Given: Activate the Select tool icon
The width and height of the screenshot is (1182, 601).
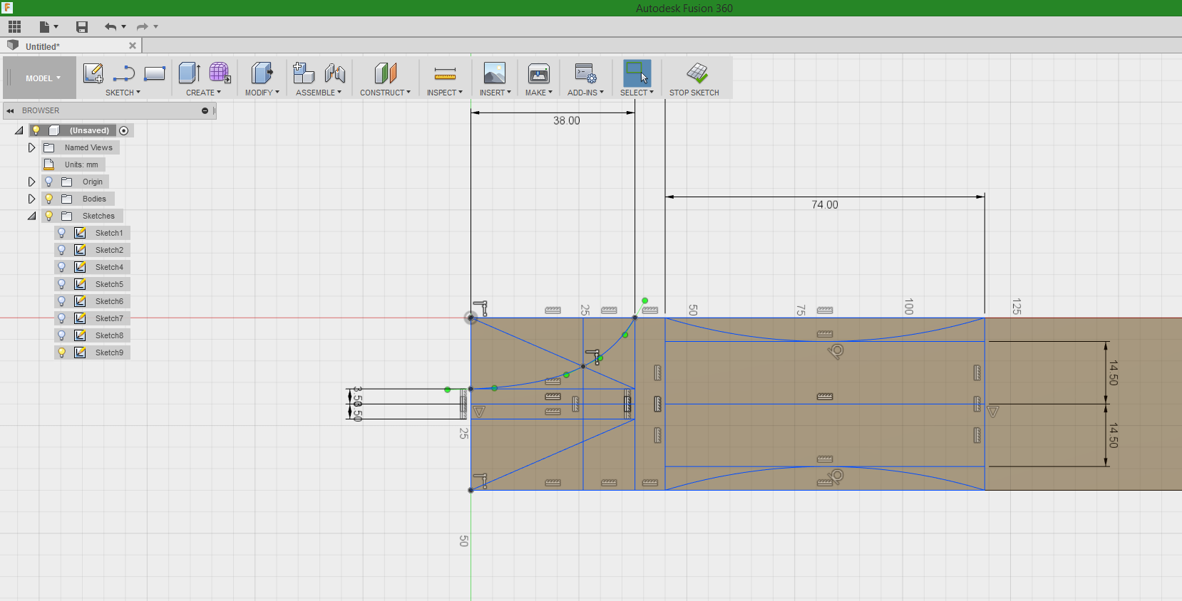Looking at the screenshot, I should click(x=637, y=73).
